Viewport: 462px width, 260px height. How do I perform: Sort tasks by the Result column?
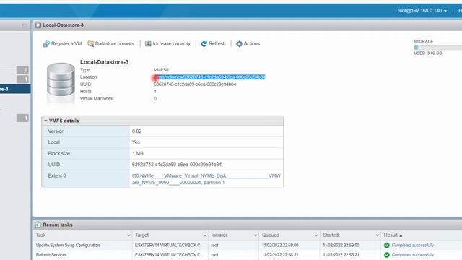[x=393, y=235]
